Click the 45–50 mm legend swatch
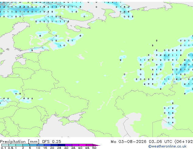 coord(89,145)
